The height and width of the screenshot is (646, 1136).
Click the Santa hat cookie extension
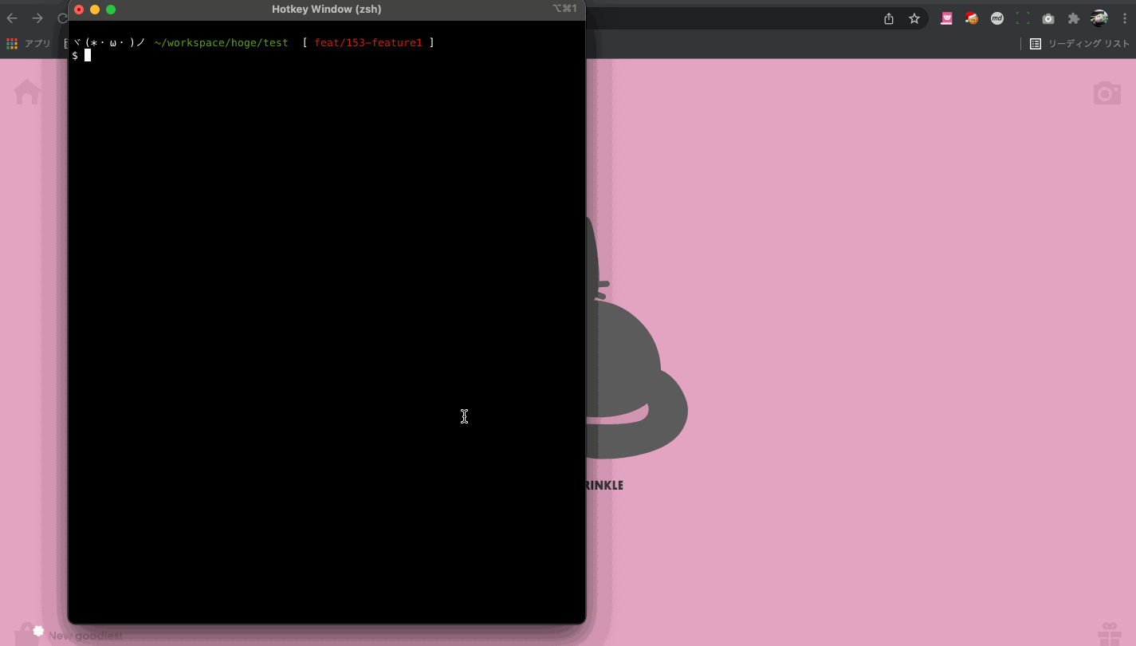[x=971, y=18]
